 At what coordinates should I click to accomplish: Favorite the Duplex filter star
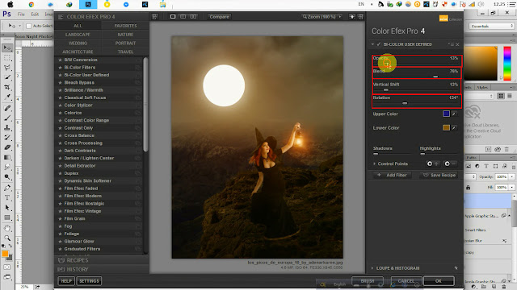tap(60, 173)
